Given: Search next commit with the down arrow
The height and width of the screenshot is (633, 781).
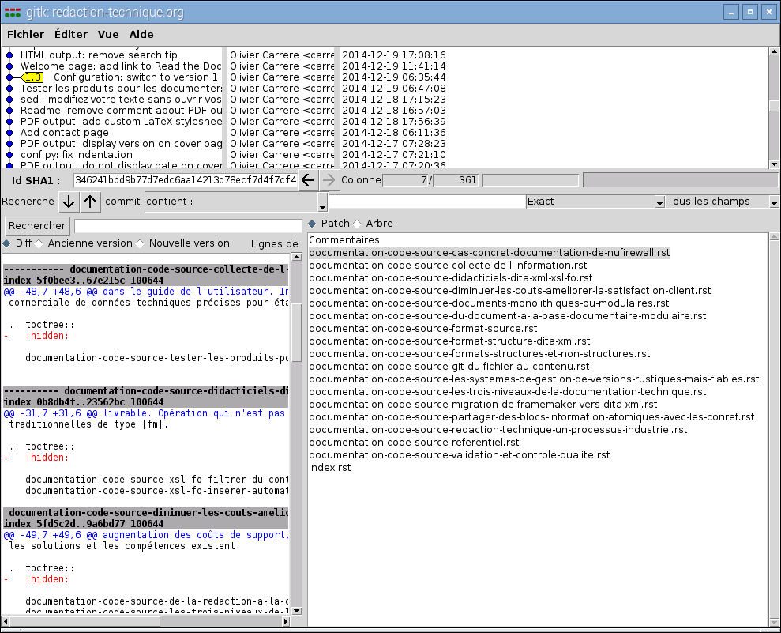Looking at the screenshot, I should 69,202.
